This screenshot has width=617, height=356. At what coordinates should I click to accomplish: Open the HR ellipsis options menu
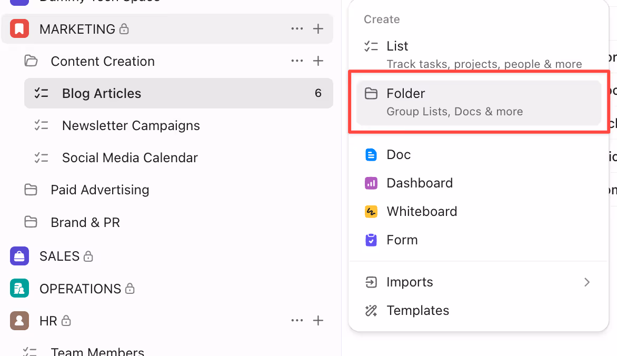297,320
